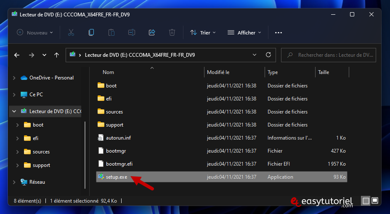Click the autorun.inf file icon
390x214 pixels.
101,138
